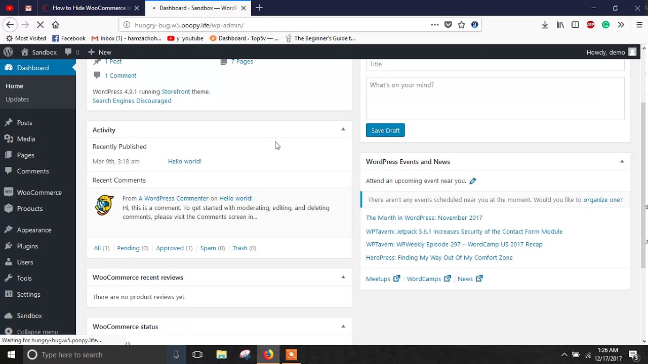Focus the Quick Draft Title field
Viewport: 648px width, 364px height.
pyautogui.click(x=495, y=64)
